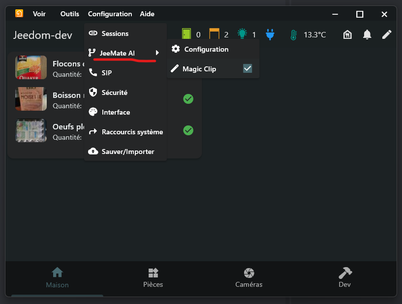
Task: Open the Outils menu
Action: (x=70, y=14)
